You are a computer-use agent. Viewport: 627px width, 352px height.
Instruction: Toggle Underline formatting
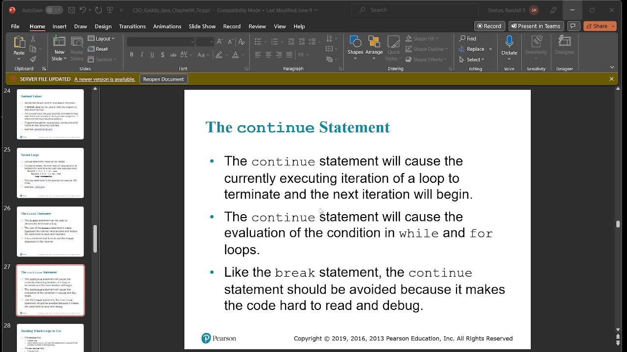tap(152, 55)
